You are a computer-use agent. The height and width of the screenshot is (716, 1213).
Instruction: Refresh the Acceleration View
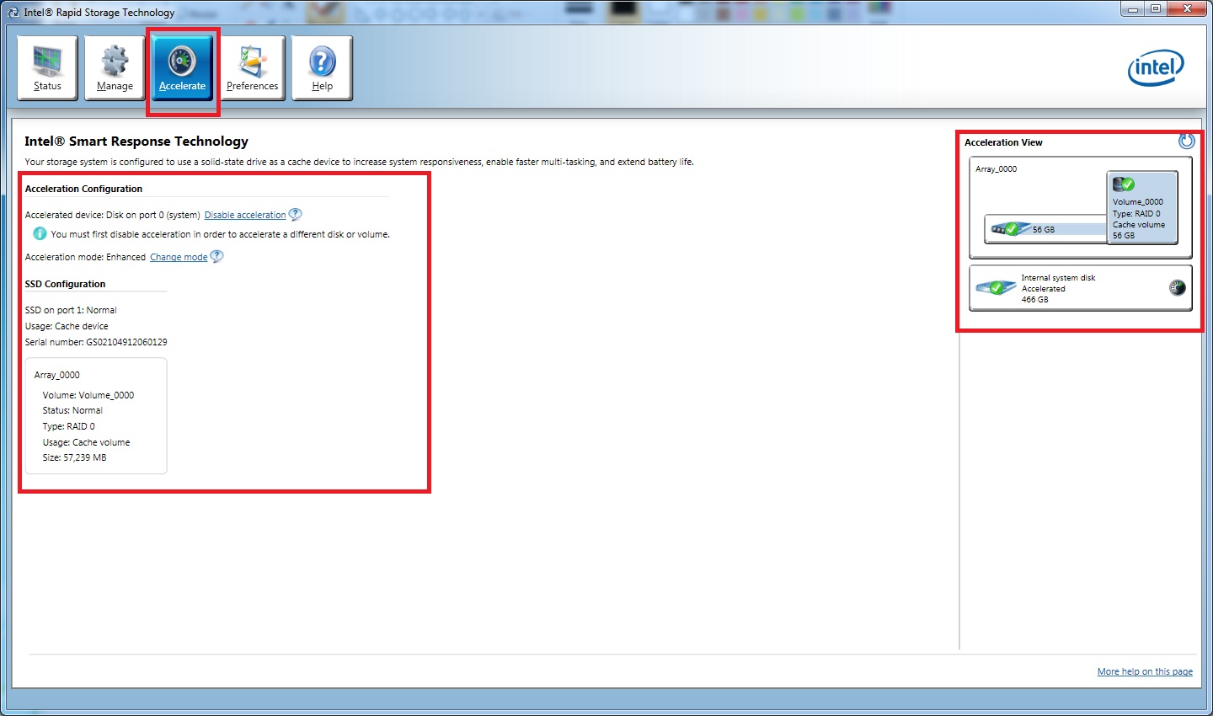coord(1186,142)
